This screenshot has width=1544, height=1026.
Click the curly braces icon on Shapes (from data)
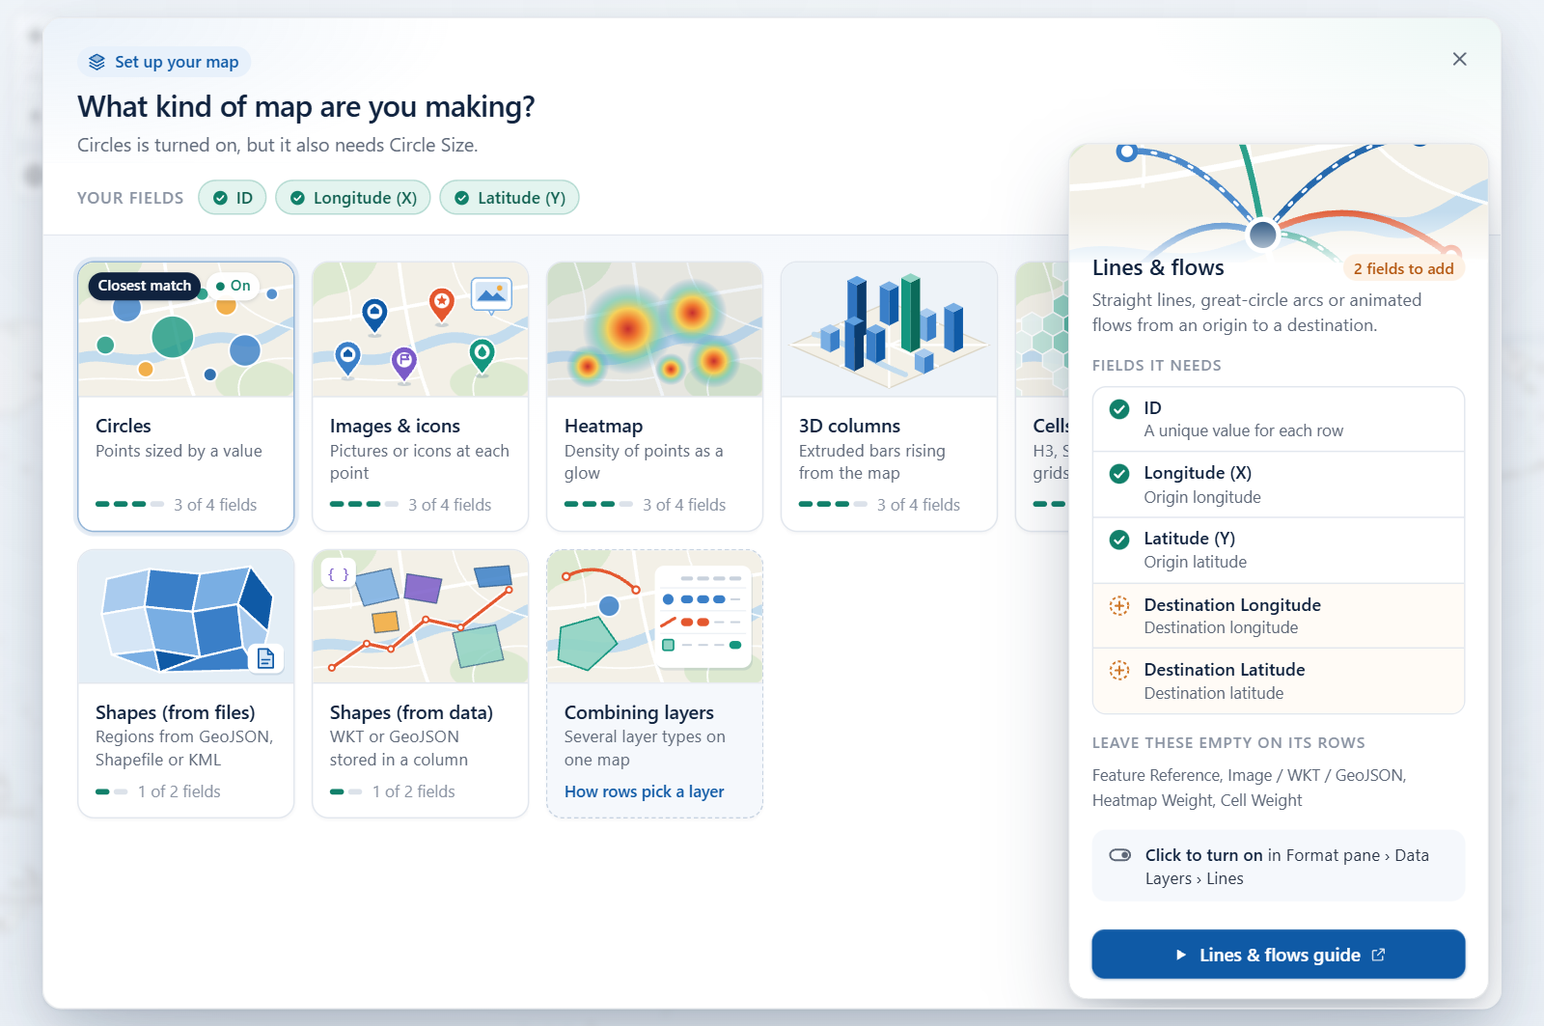tap(338, 574)
